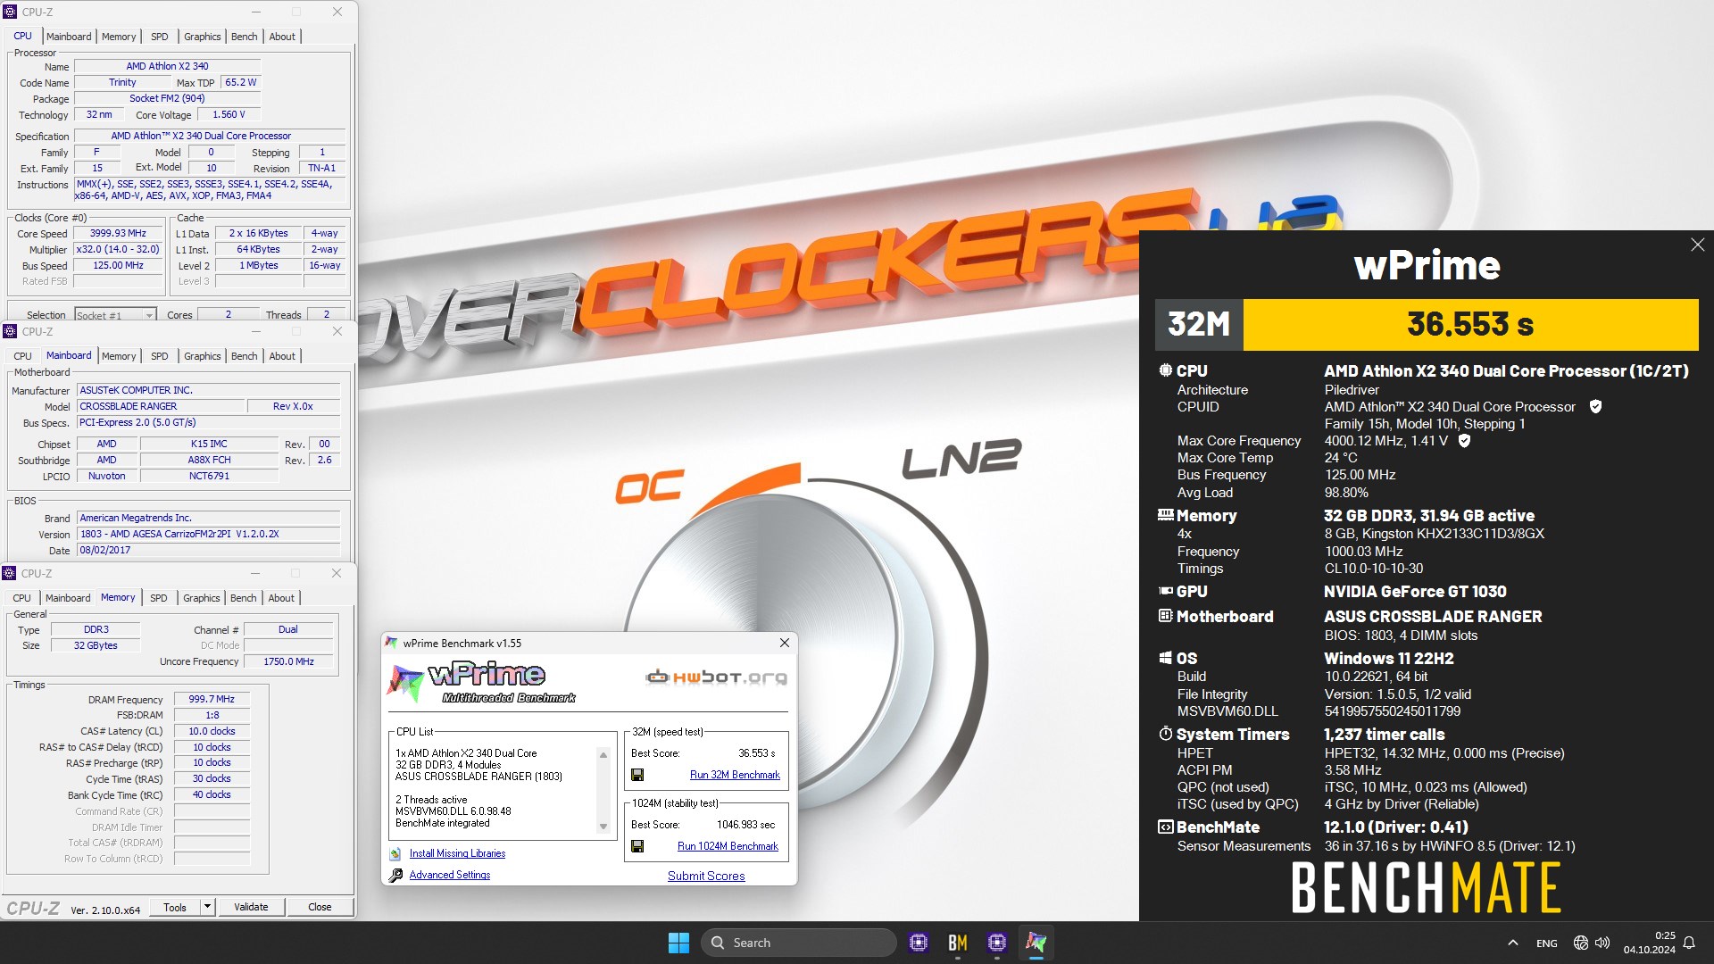Open the Socket #1 Selection dropdown in CPU-Z

click(x=149, y=315)
